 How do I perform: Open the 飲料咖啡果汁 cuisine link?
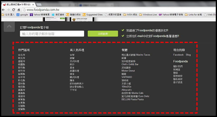click(77, 84)
